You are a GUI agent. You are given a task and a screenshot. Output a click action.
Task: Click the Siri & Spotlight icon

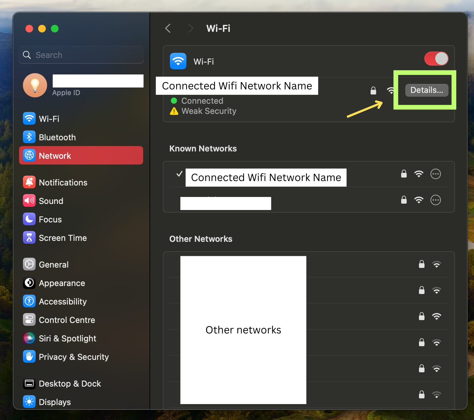pos(29,338)
